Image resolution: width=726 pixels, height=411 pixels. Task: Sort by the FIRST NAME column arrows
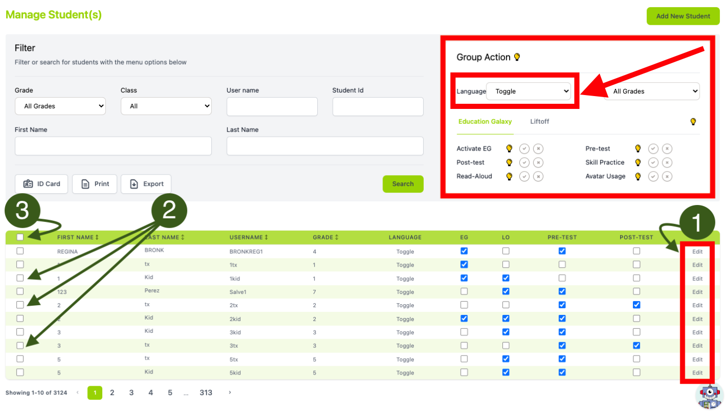click(x=97, y=237)
